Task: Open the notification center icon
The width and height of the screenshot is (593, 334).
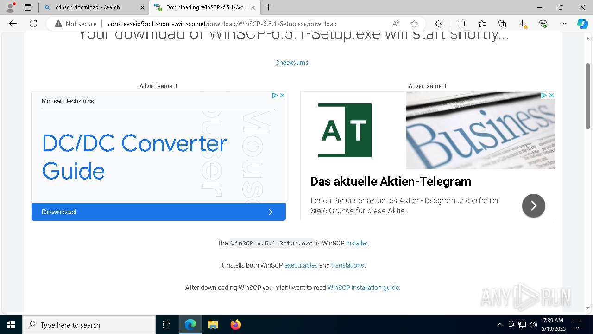Action: tap(578, 325)
